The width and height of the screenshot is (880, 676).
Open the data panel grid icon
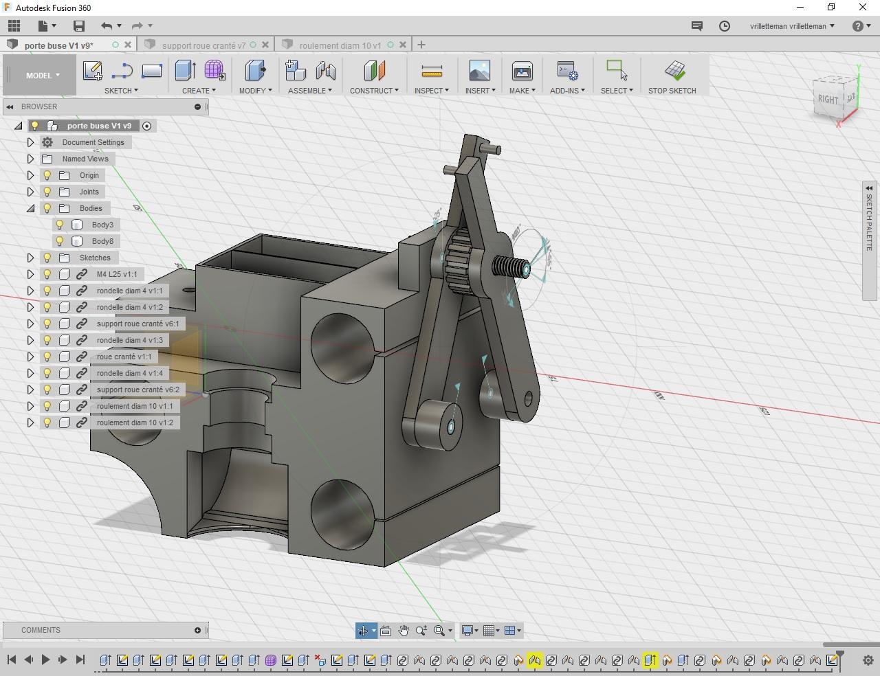tap(14, 26)
